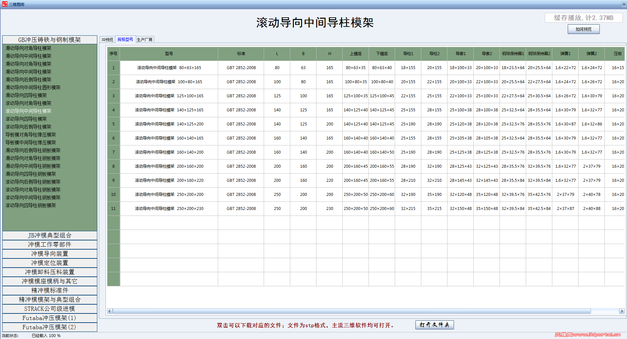Screen dimensions: 627x339
Task: Click the 打开文件夹 button
Action: pyautogui.click(x=434, y=325)
